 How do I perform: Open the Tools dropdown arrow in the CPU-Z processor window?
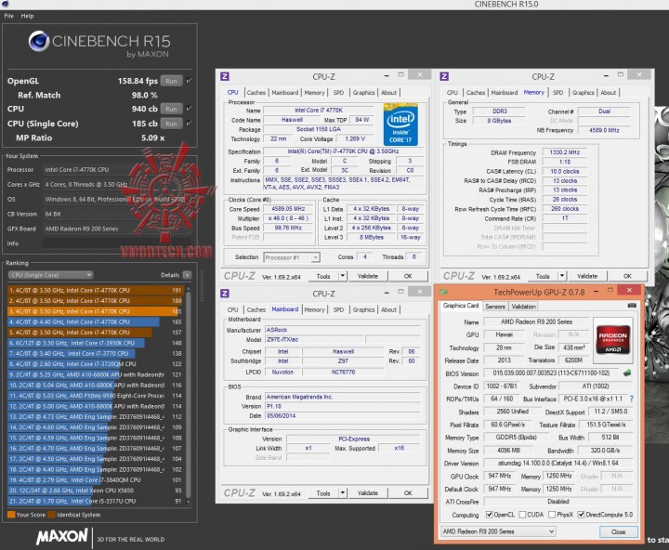click(342, 276)
